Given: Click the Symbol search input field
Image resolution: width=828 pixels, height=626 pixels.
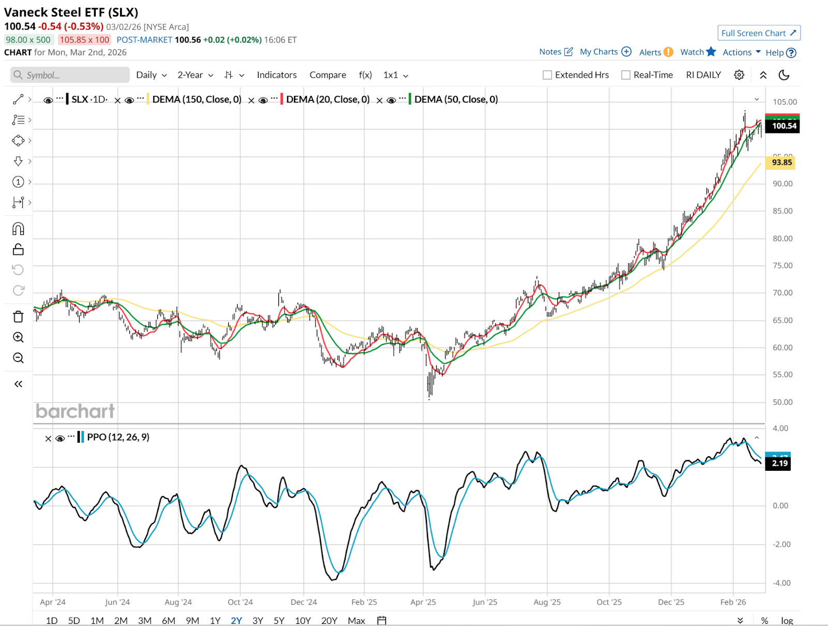Looking at the screenshot, I should 70,75.
